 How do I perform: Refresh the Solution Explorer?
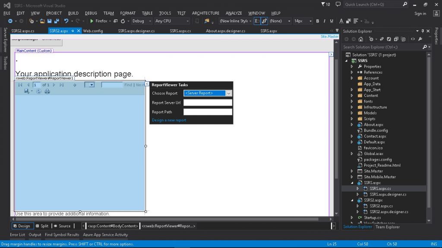pos(389,39)
